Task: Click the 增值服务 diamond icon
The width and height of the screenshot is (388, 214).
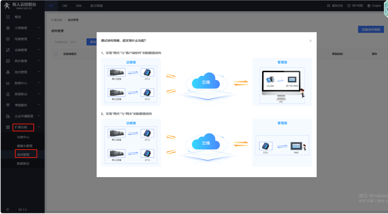Action: pyautogui.click(x=8, y=105)
